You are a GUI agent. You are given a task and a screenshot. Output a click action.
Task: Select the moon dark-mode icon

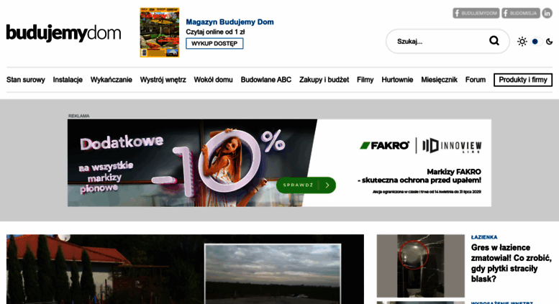coord(550,42)
